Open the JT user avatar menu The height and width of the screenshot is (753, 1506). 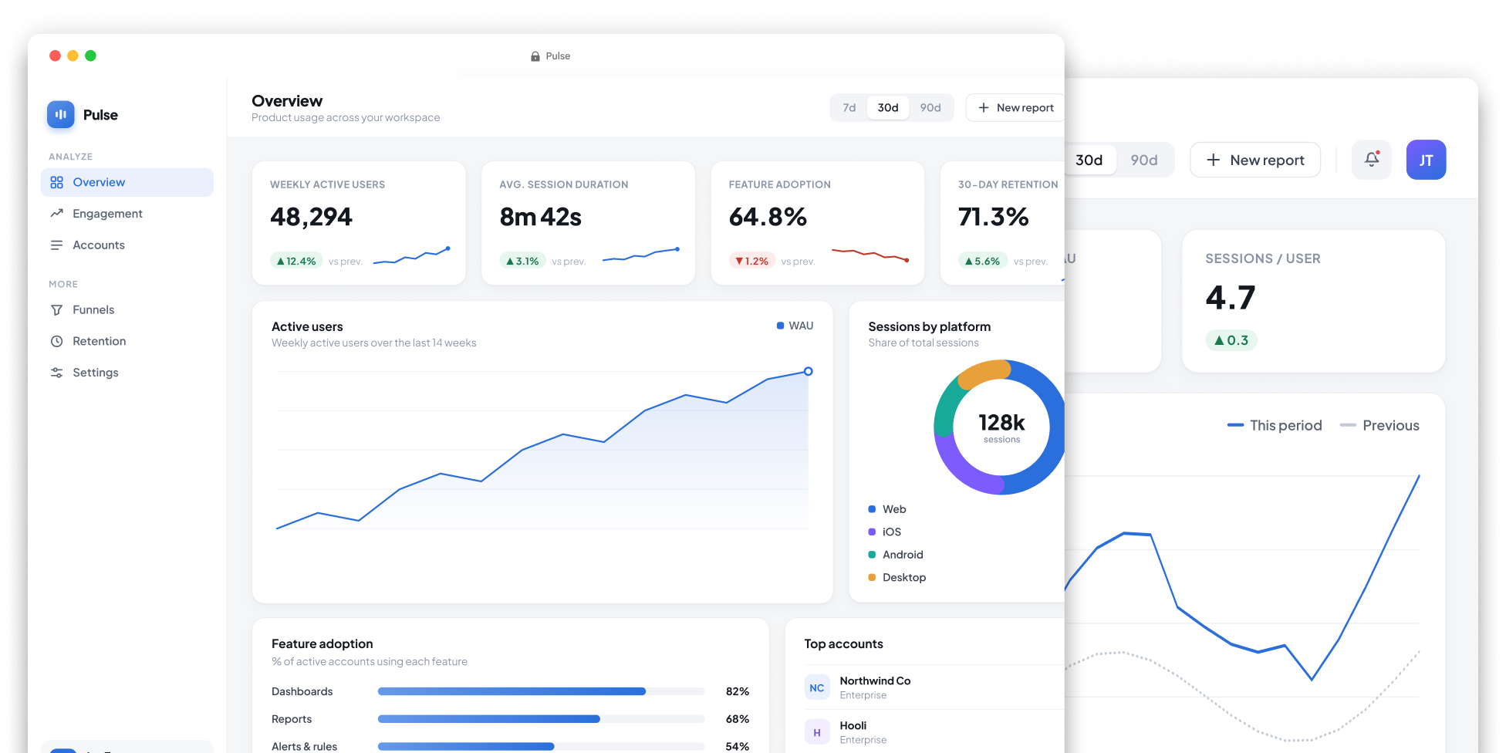click(x=1426, y=160)
